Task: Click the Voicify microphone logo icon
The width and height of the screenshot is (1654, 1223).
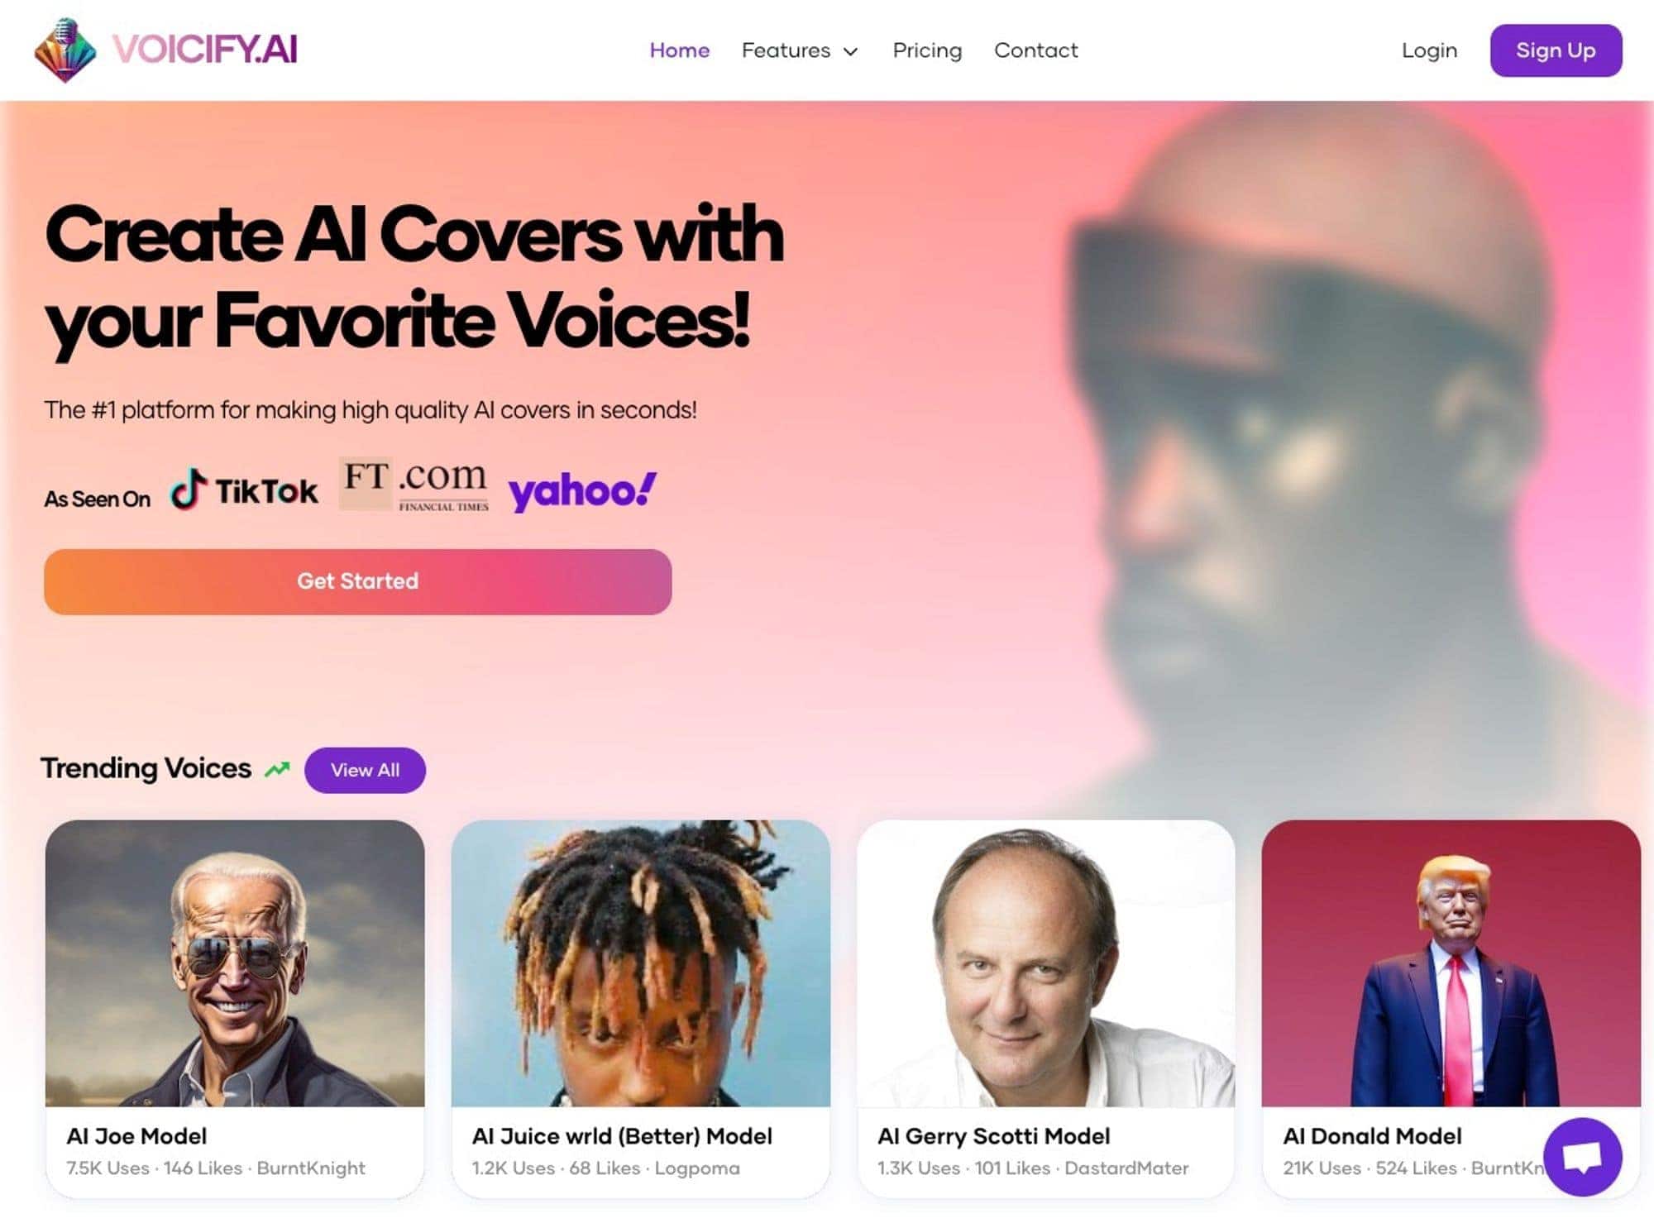Action: coord(65,50)
